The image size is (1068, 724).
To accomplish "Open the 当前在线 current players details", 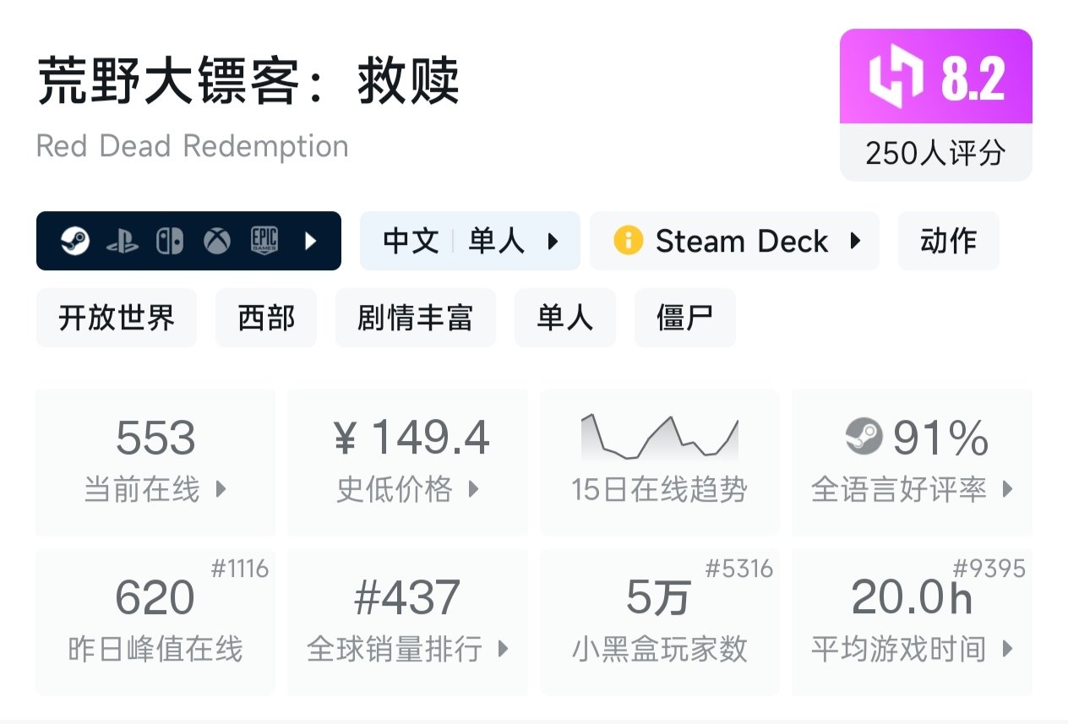I will tap(155, 461).
